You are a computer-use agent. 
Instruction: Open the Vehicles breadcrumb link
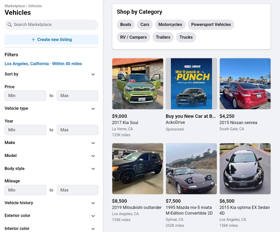click(x=35, y=6)
